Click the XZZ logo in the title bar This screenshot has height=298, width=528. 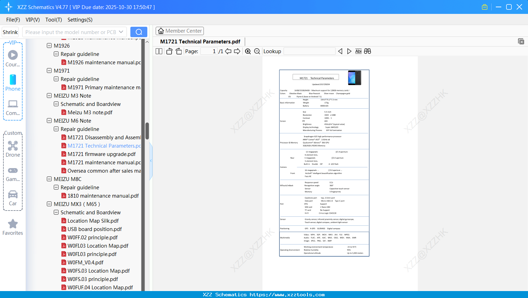(9, 7)
